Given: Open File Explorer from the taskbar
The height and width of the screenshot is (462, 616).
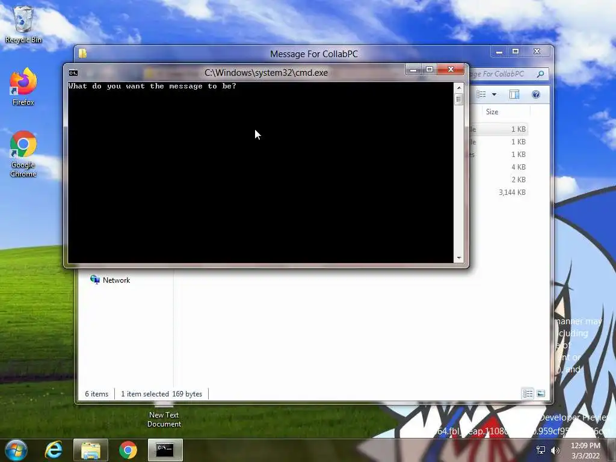Looking at the screenshot, I should coord(91,450).
